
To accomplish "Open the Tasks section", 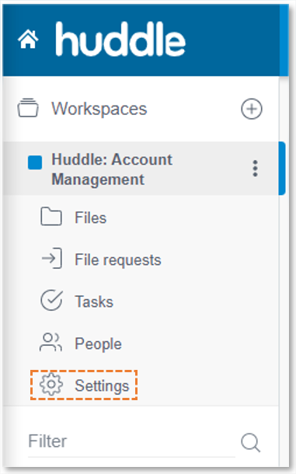I will click(x=94, y=301).
